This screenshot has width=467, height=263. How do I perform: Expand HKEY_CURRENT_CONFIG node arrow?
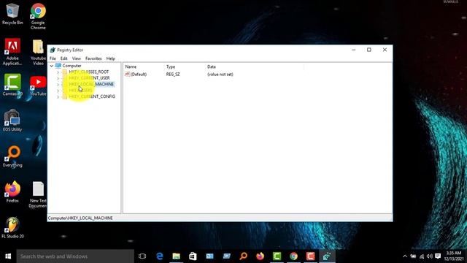point(58,96)
